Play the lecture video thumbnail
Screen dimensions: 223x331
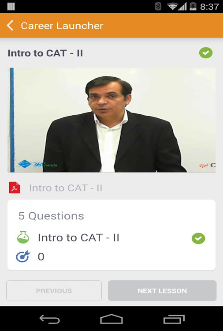click(x=111, y=120)
